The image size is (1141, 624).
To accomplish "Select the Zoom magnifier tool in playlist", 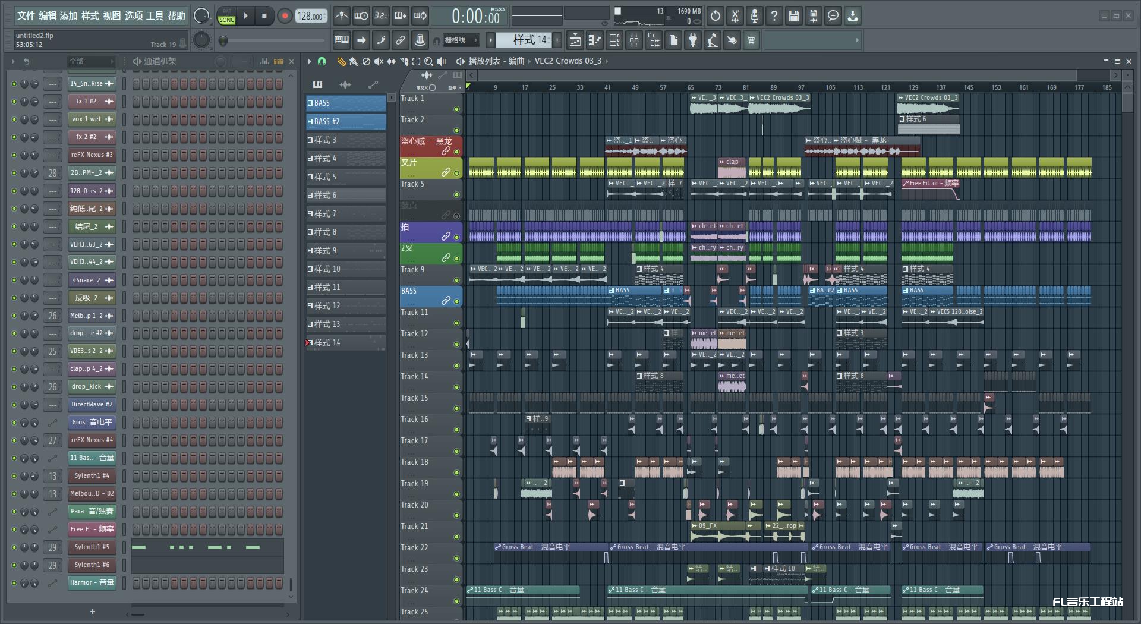I will (428, 61).
